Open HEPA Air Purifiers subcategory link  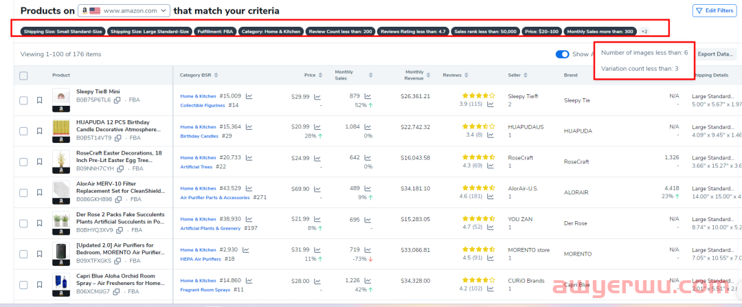click(x=201, y=259)
